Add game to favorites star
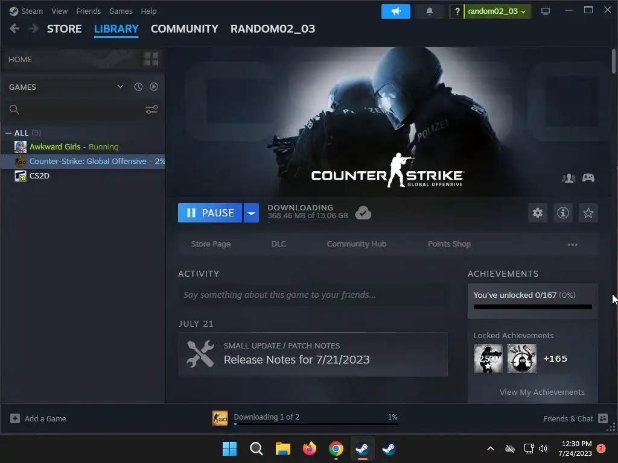Viewport: 618px width, 463px height. 588,213
